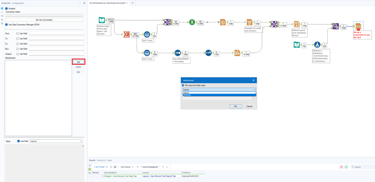The height and width of the screenshot is (182, 375).
Task: Select the Summarize tool on canvas
Action: pyautogui.click(x=126, y=34)
